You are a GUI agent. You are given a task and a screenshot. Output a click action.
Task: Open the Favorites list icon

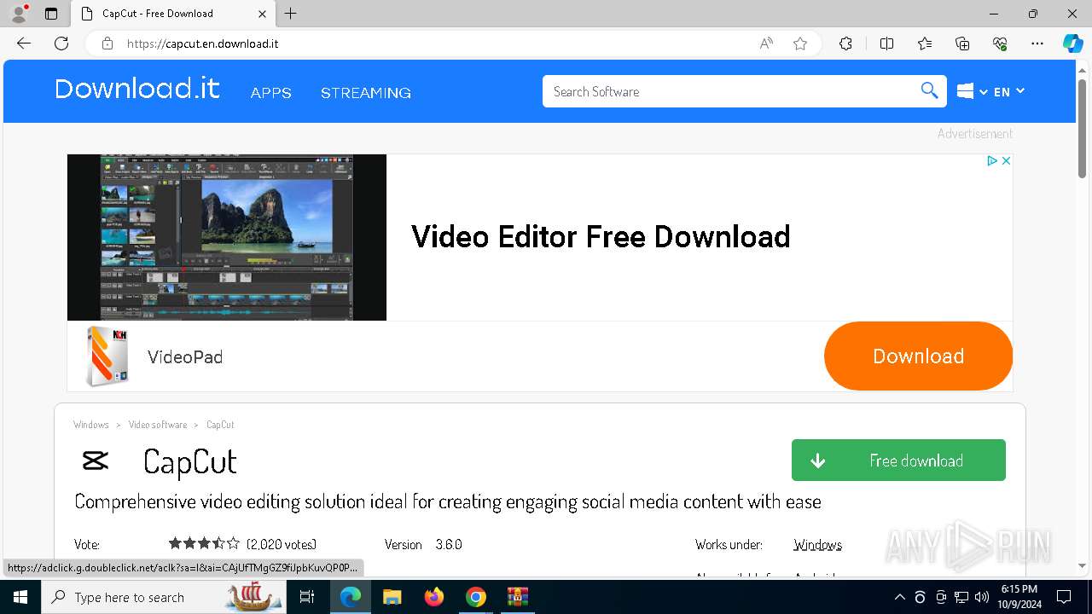coord(925,43)
